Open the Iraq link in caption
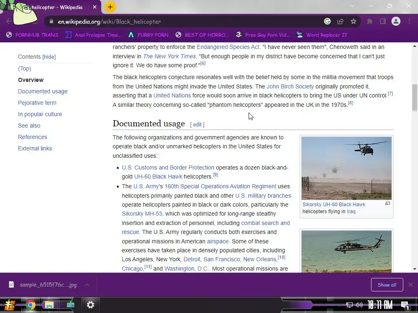418x313 pixels. [351, 212]
